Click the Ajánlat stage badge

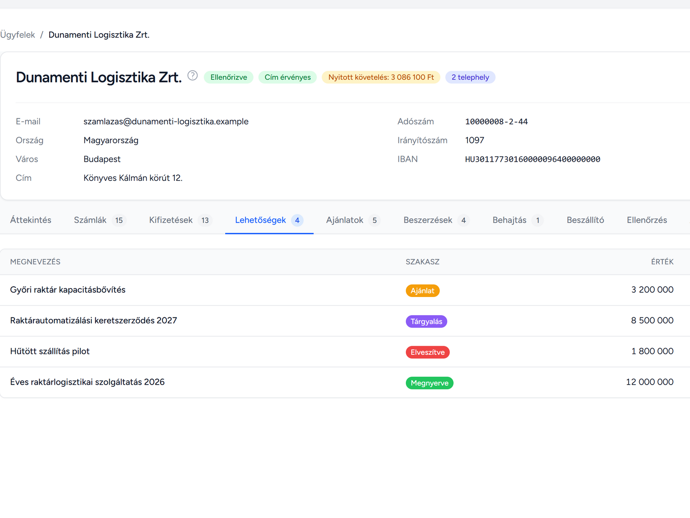423,291
